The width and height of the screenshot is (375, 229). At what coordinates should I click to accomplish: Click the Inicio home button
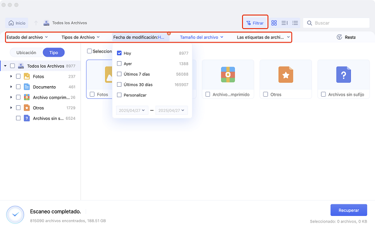pyautogui.click(x=17, y=23)
